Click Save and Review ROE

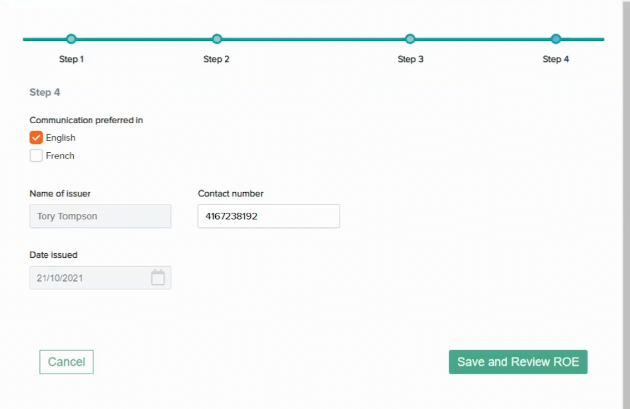click(518, 362)
